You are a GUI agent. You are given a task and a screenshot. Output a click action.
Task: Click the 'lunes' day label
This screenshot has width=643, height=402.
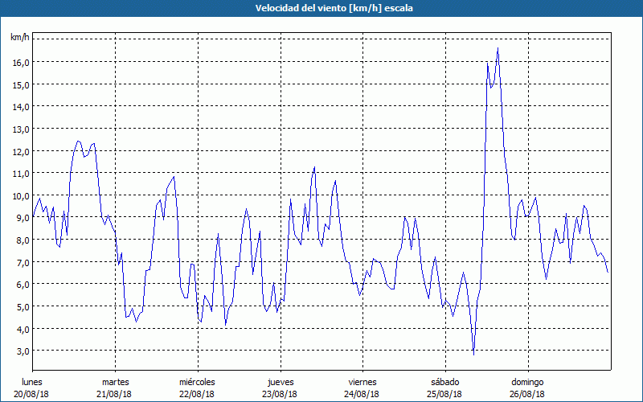click(32, 382)
